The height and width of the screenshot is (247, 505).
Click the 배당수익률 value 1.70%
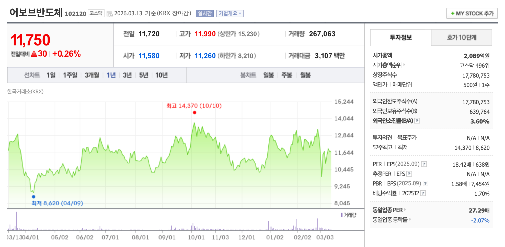pos(482,194)
